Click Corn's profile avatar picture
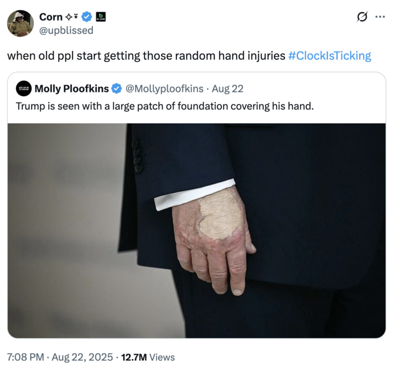The image size is (396, 372). [x=20, y=24]
